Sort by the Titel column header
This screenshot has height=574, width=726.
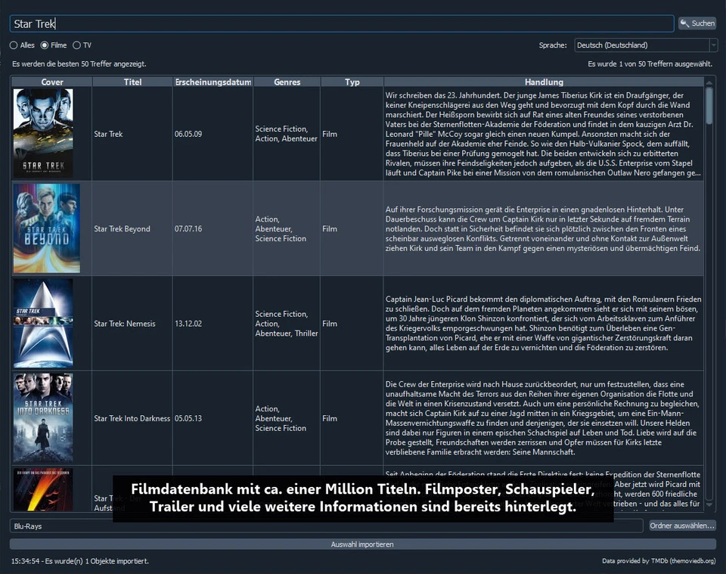[132, 82]
